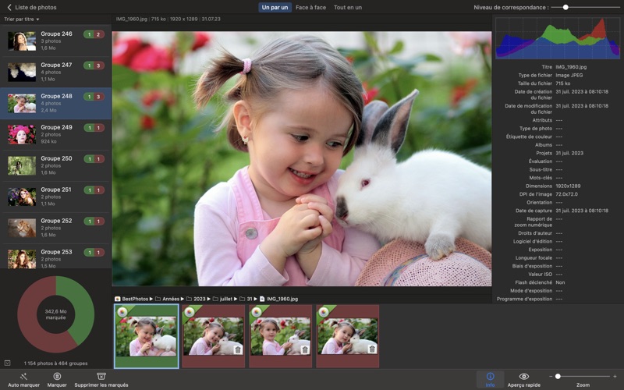Click Taille du fichier value 715 ko
The image size is (624, 390).
[562, 83]
